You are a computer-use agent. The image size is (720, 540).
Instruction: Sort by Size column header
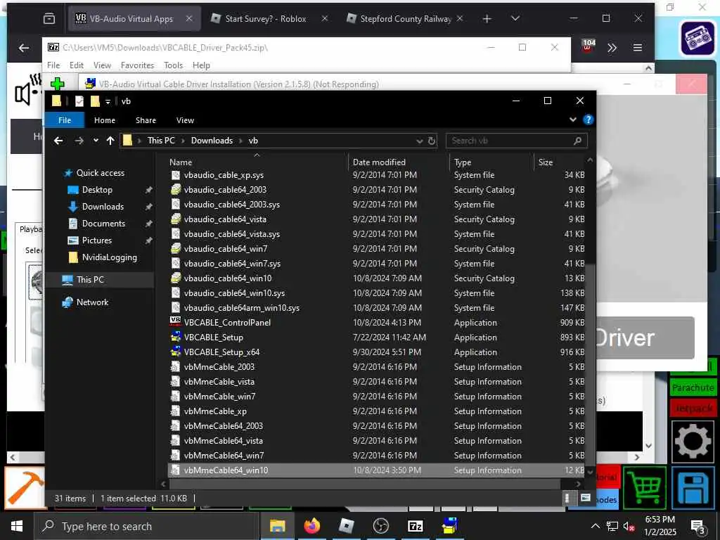coord(546,162)
